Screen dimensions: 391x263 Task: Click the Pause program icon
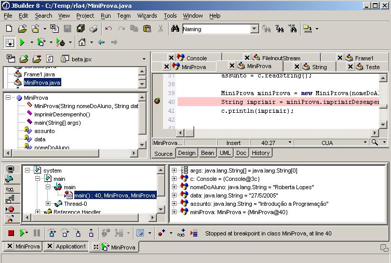[x=37, y=233]
